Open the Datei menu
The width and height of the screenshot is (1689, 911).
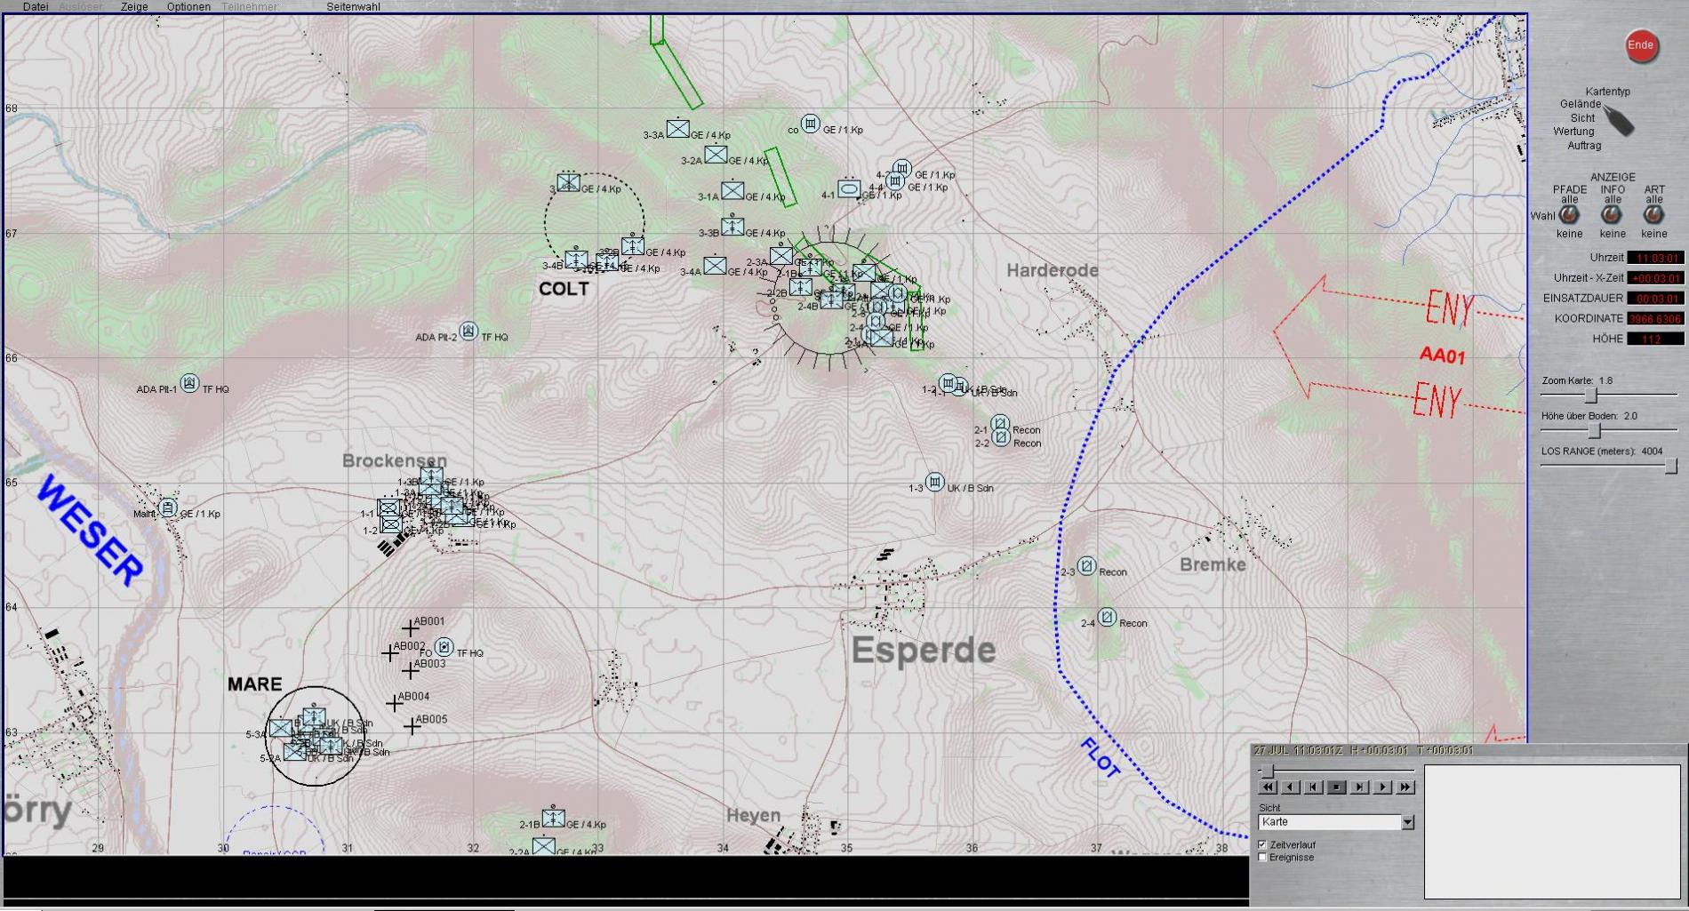pyautogui.click(x=36, y=6)
